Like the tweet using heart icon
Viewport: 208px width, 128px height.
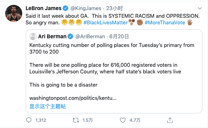[x=123, y=120]
